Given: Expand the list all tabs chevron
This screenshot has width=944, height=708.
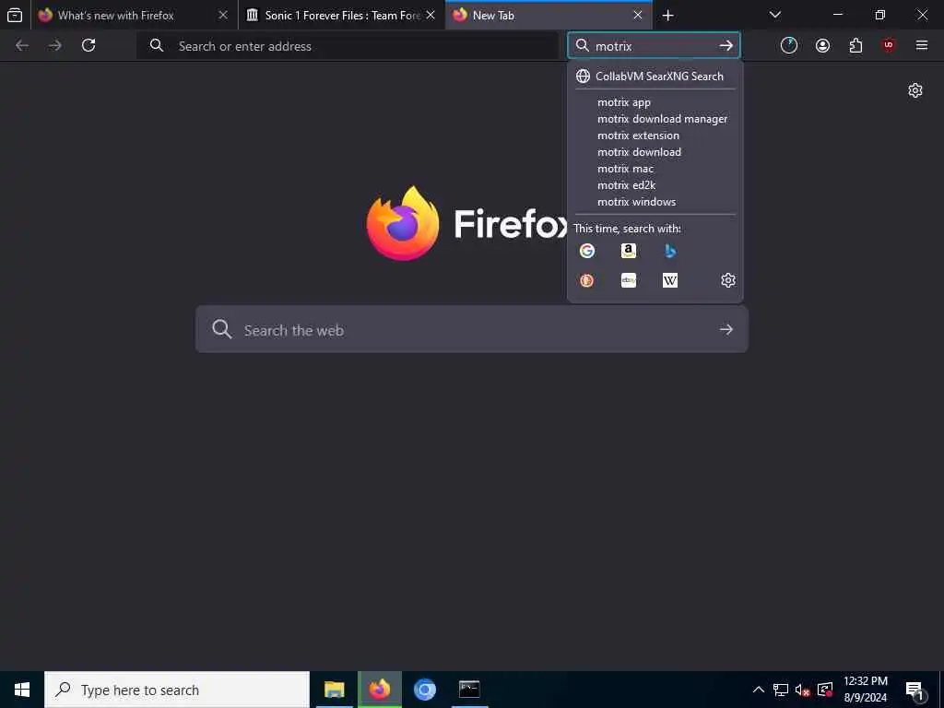Looking at the screenshot, I should coord(774,15).
